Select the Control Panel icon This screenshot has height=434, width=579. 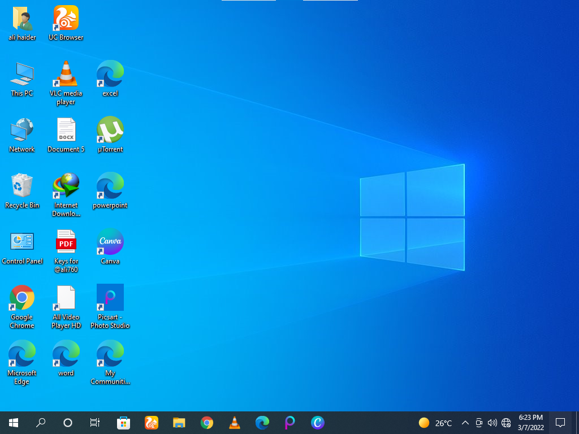tap(22, 248)
